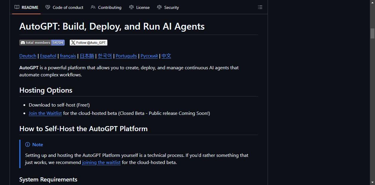Open the Español translation link
This screenshot has width=375, height=185.
pos(48,56)
